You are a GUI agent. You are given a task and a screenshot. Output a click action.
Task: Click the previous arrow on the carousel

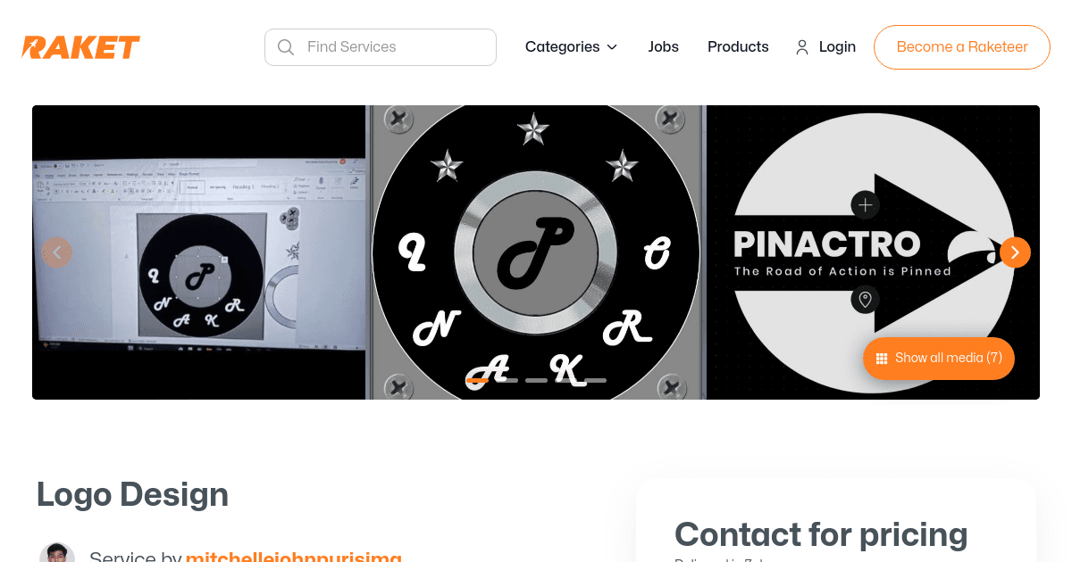pos(57,252)
